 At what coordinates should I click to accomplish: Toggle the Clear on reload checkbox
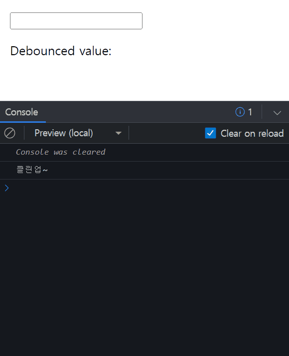point(210,133)
